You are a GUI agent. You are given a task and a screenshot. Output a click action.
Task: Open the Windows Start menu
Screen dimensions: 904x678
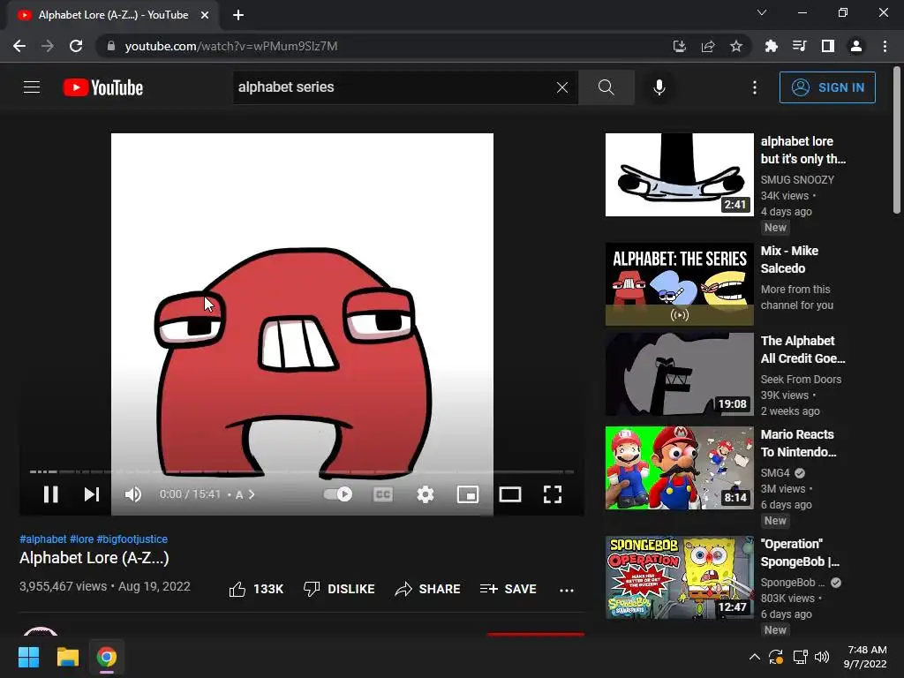(x=28, y=657)
